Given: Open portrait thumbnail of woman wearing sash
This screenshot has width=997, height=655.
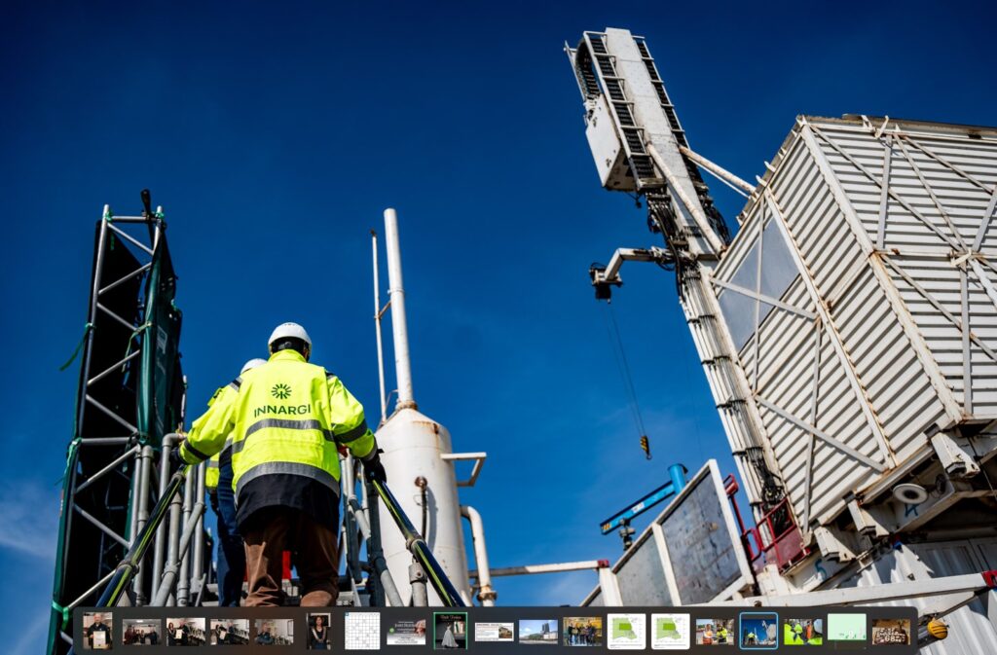Looking at the screenshot, I should [318, 631].
